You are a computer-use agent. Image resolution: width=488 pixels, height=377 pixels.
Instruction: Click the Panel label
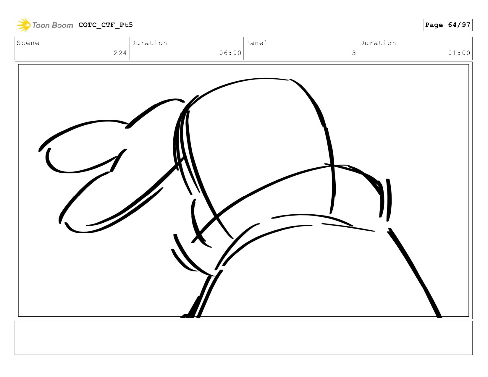pyautogui.click(x=257, y=43)
